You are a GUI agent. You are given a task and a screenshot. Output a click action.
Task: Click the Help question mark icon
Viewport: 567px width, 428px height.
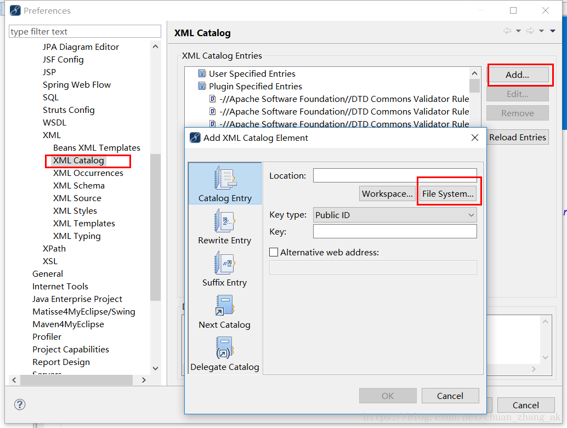tap(20, 404)
